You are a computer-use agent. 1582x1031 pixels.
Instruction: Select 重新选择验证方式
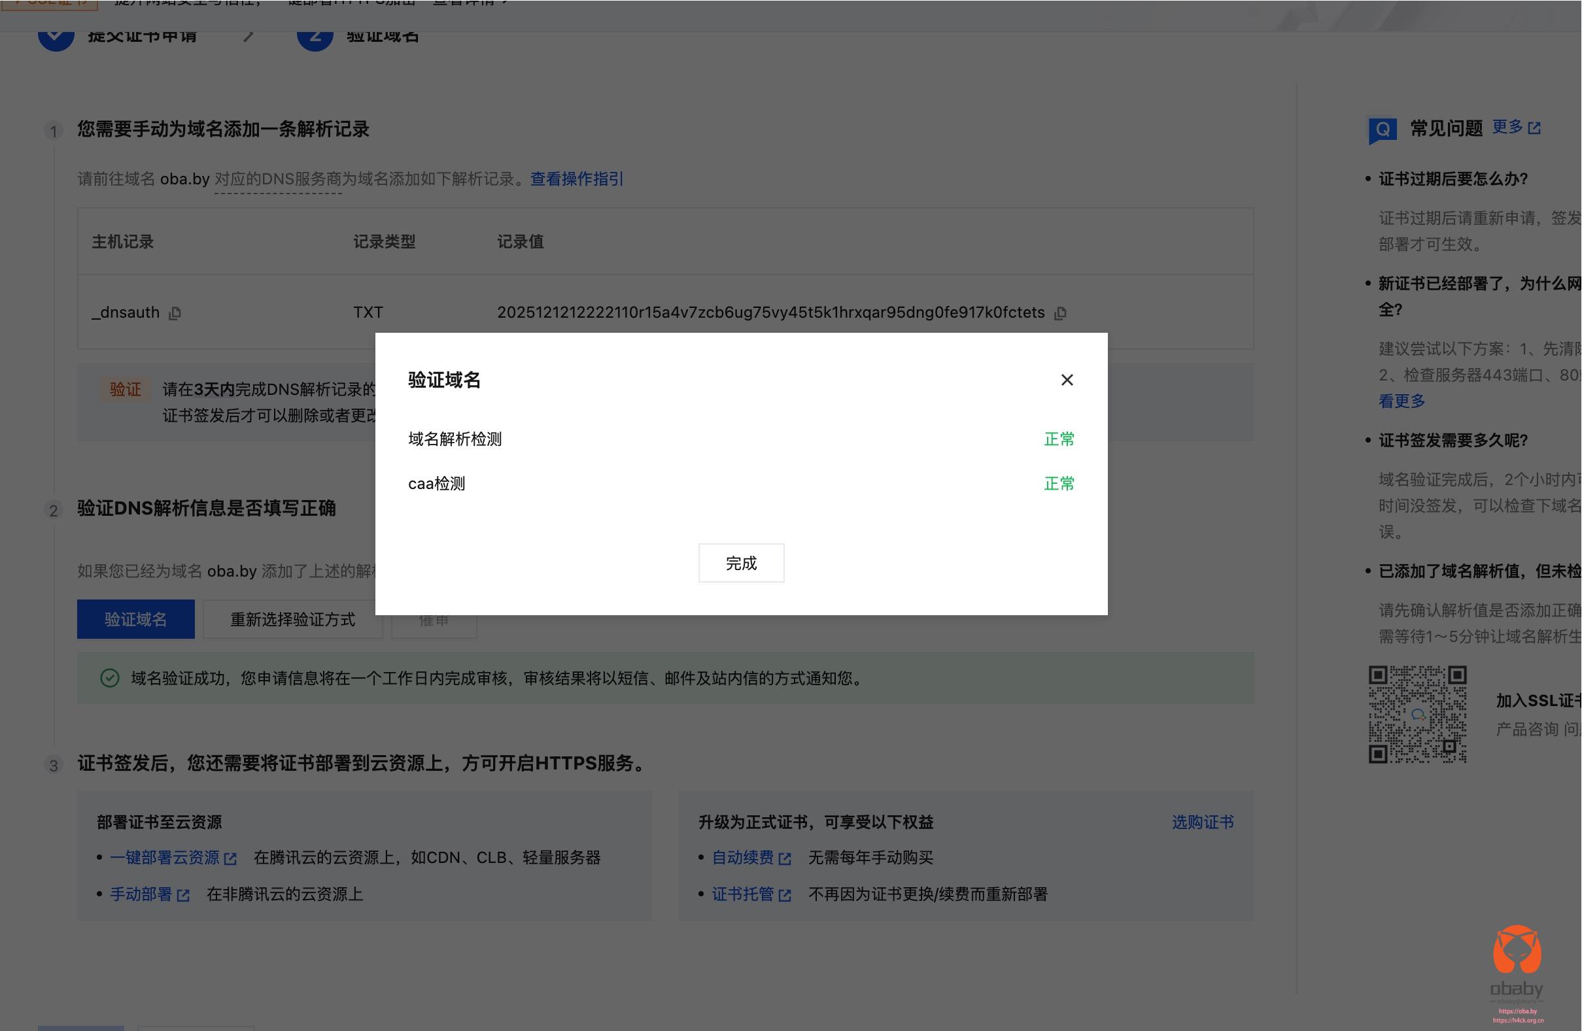292,619
